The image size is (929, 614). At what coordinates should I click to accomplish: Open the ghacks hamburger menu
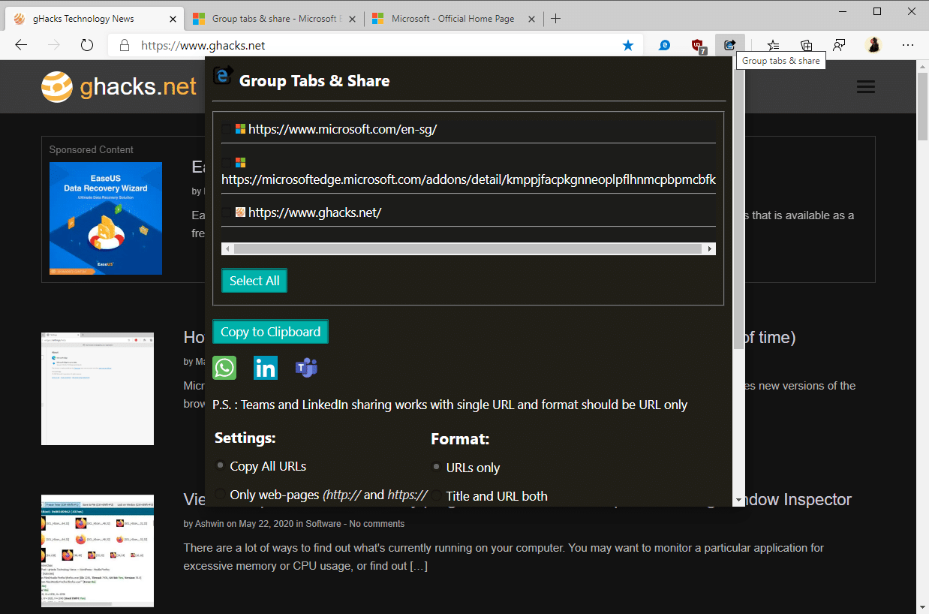pyautogui.click(x=866, y=87)
